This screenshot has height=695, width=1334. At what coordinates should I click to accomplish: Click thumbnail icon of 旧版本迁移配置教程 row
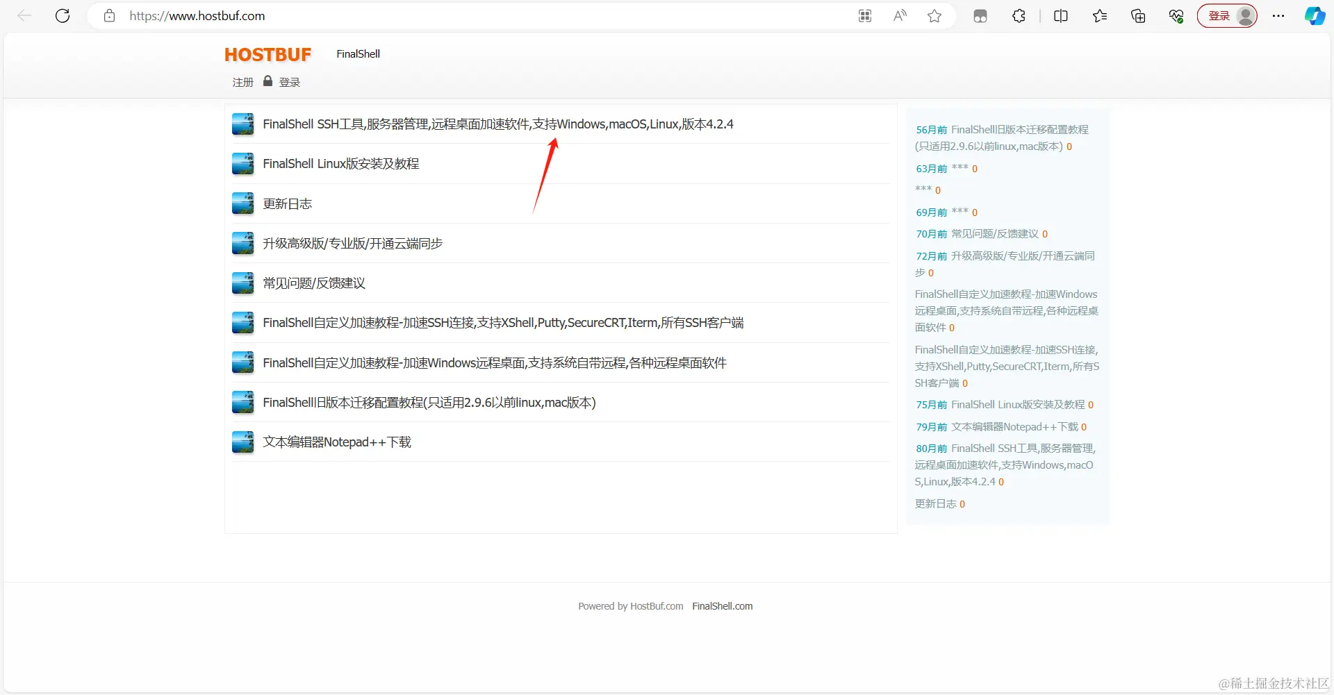242,402
